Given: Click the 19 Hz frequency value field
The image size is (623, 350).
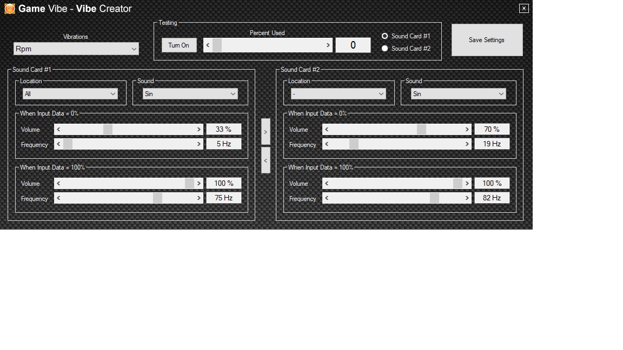Looking at the screenshot, I should pyautogui.click(x=492, y=144).
